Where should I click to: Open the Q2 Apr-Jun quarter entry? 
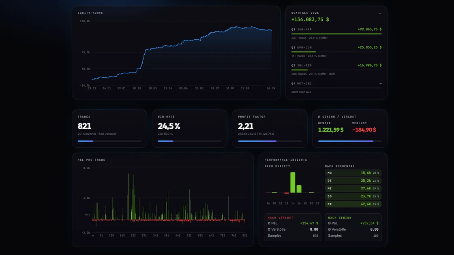coord(336,51)
